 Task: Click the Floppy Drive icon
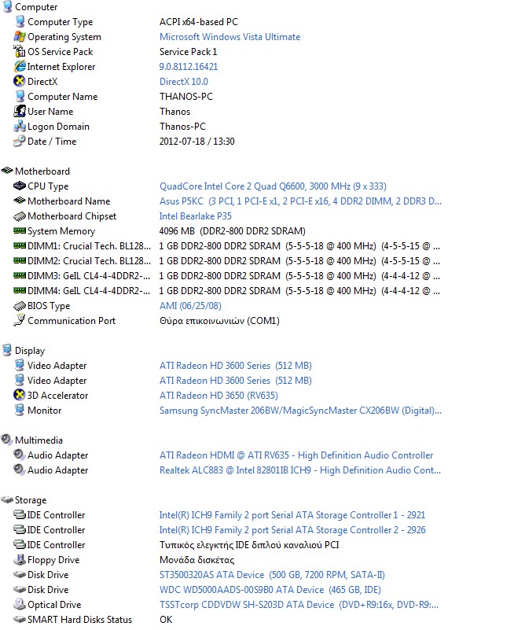click(20, 559)
